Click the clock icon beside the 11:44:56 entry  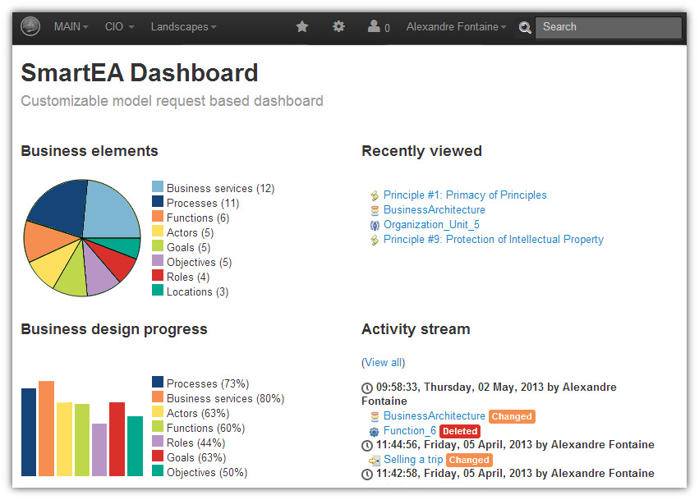[x=368, y=445]
